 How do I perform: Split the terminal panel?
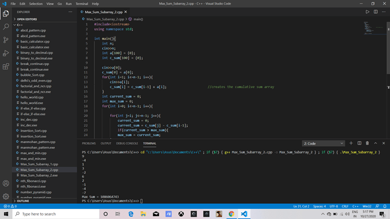(359, 143)
